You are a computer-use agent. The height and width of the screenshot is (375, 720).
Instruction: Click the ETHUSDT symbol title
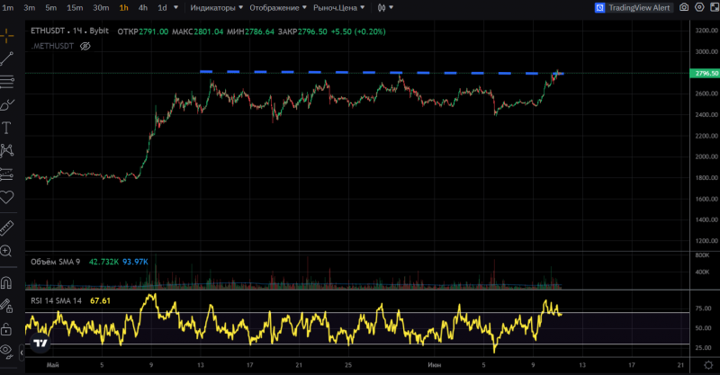click(x=70, y=31)
